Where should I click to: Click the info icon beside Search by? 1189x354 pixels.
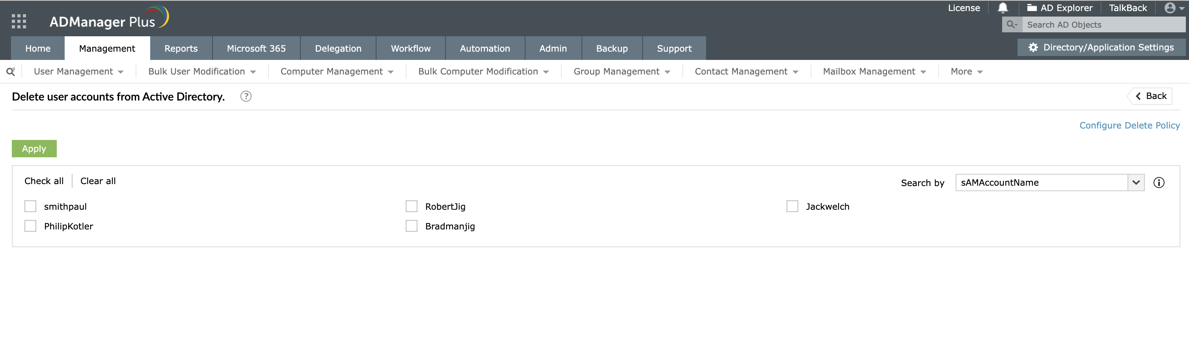click(1159, 183)
